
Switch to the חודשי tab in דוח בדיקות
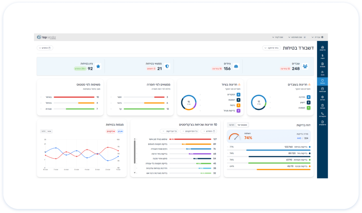231,125
